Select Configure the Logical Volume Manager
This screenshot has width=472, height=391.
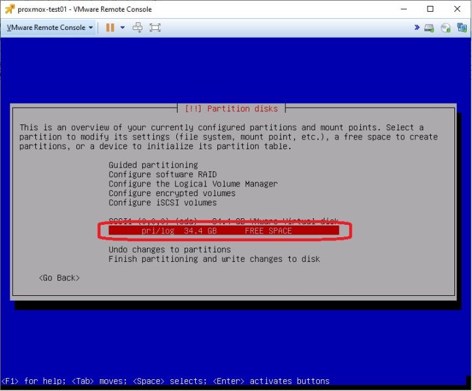(x=193, y=184)
